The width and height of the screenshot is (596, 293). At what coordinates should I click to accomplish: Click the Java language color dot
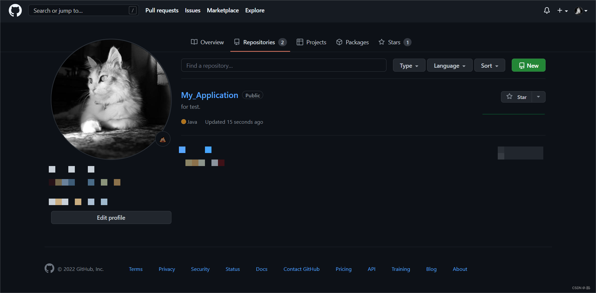(x=183, y=122)
